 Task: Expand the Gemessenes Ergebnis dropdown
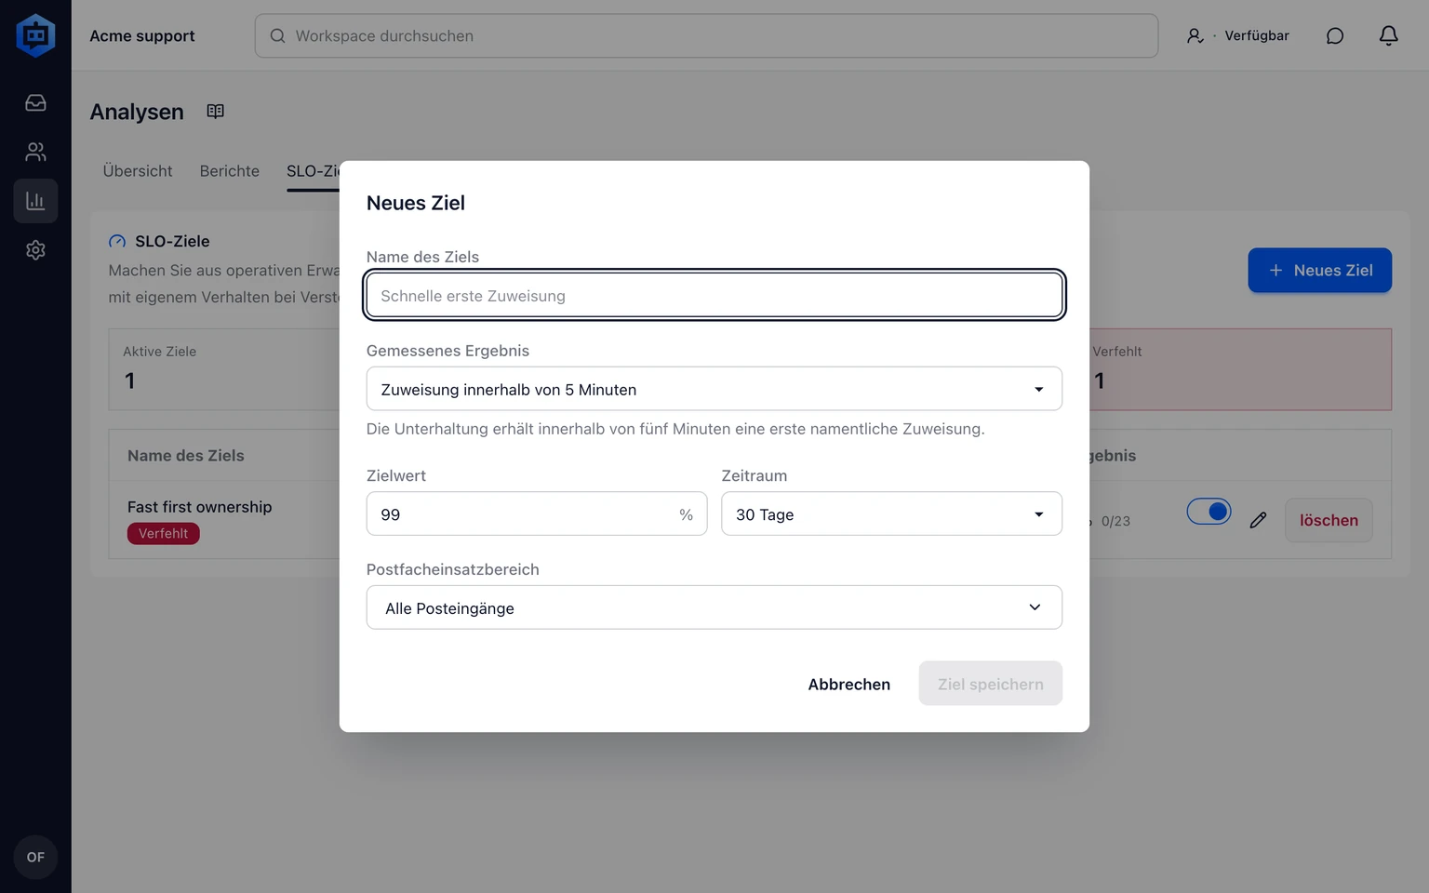click(714, 389)
